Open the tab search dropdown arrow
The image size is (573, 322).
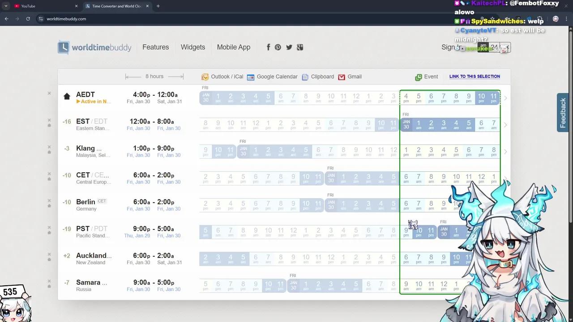click(6, 6)
